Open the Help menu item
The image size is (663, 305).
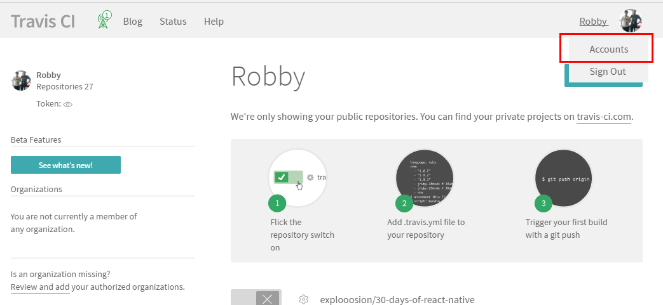point(214,21)
